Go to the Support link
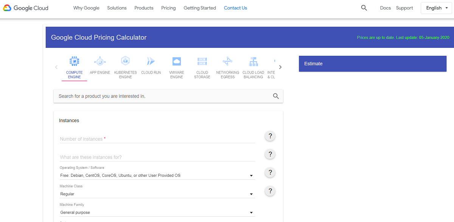 [x=404, y=8]
